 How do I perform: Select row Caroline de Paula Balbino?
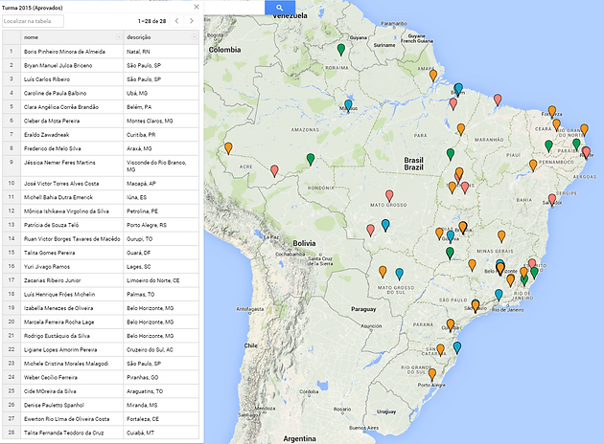coord(101,93)
